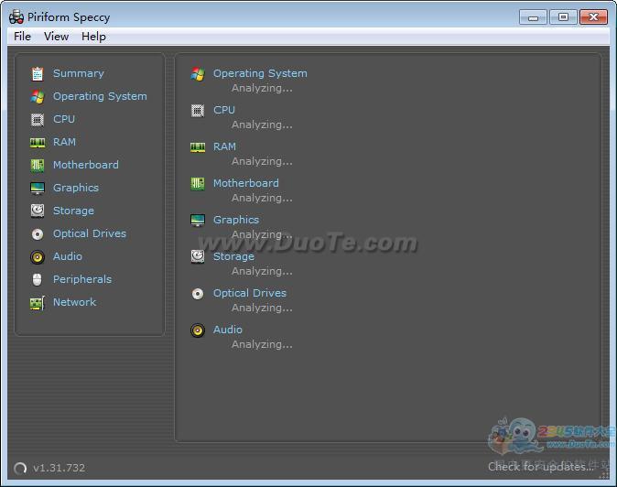The image size is (617, 487).
Task: Click the Summary clipboard icon in sidebar
Action: click(x=38, y=73)
